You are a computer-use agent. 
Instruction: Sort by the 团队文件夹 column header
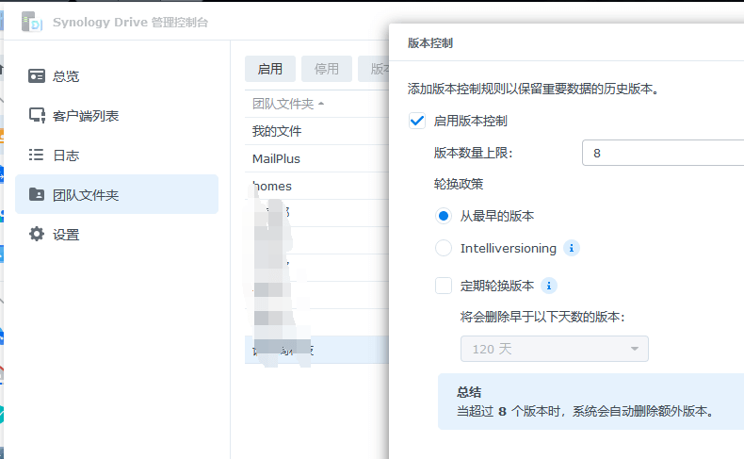[x=287, y=103]
